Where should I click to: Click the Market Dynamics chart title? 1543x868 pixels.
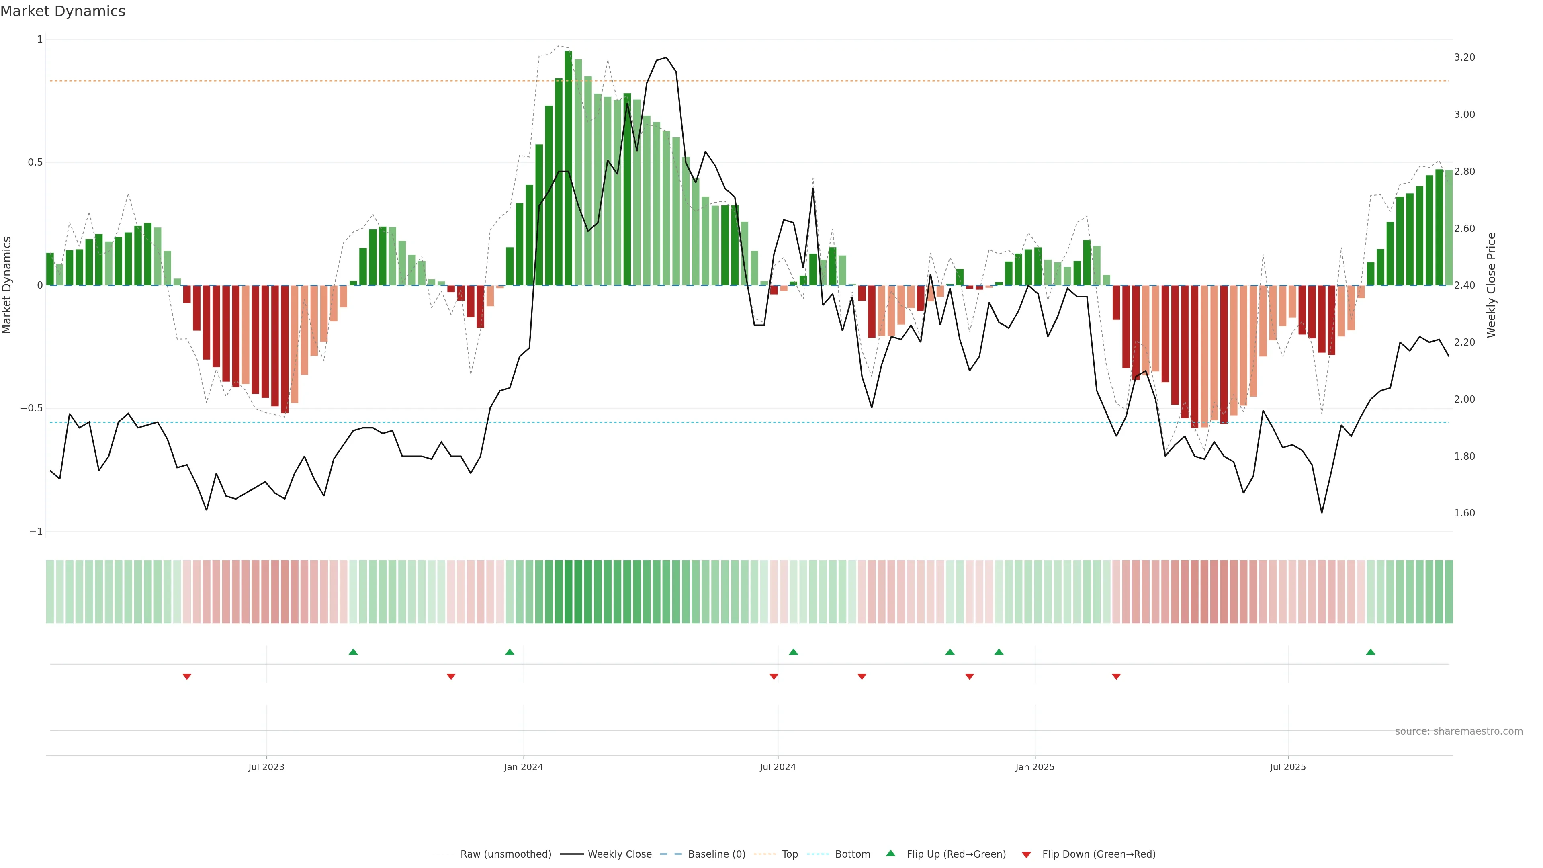tap(63, 11)
